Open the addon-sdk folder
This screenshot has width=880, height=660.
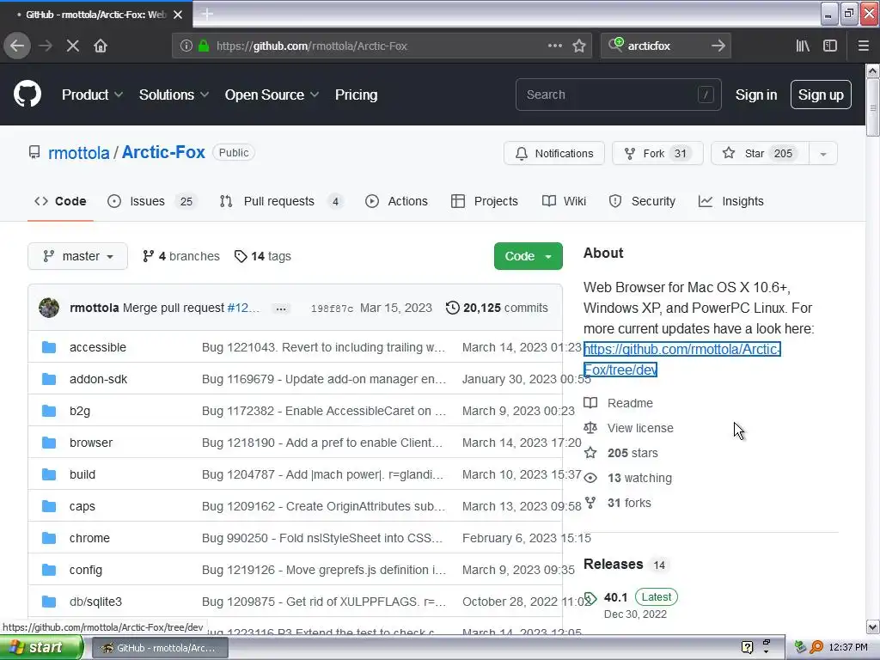point(98,379)
